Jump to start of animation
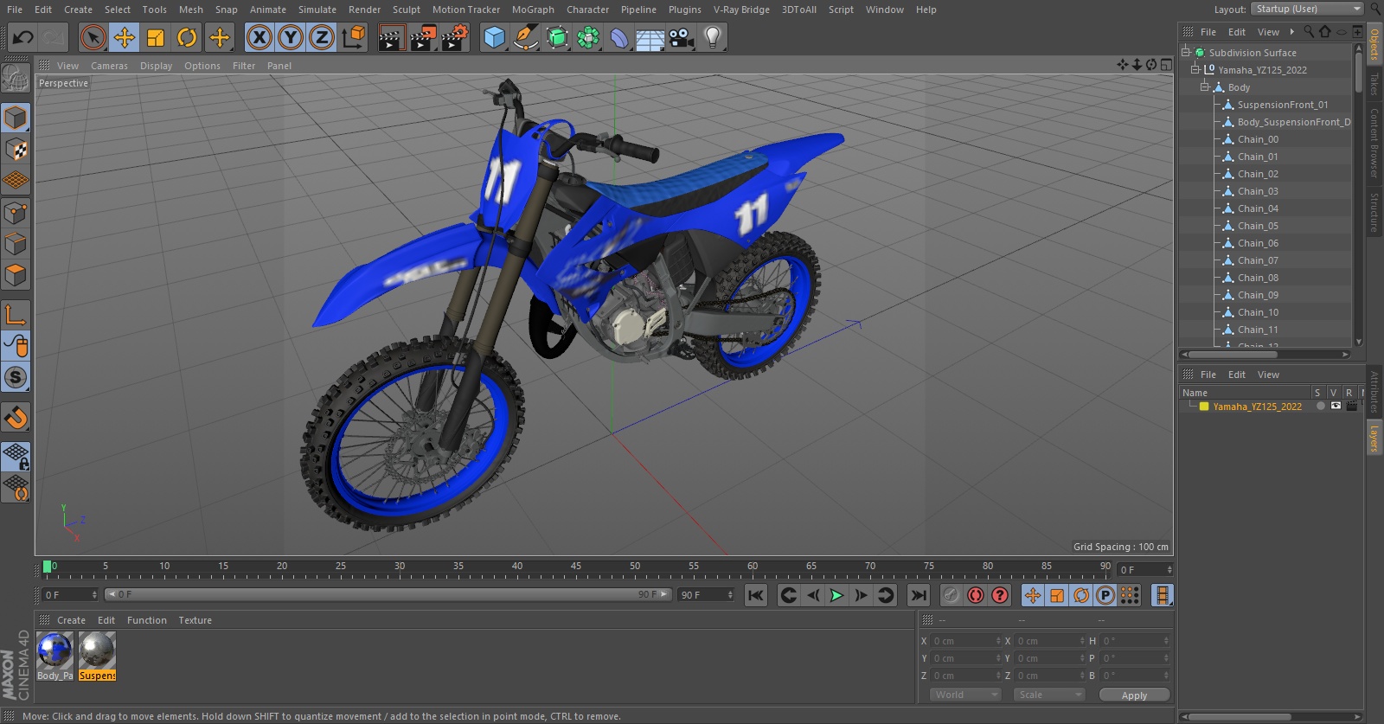This screenshot has height=724, width=1384. (x=756, y=595)
